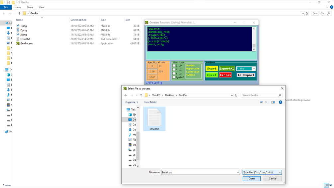
Task: Open Pictures in dialog navigation tree
Action: (x=132, y=140)
